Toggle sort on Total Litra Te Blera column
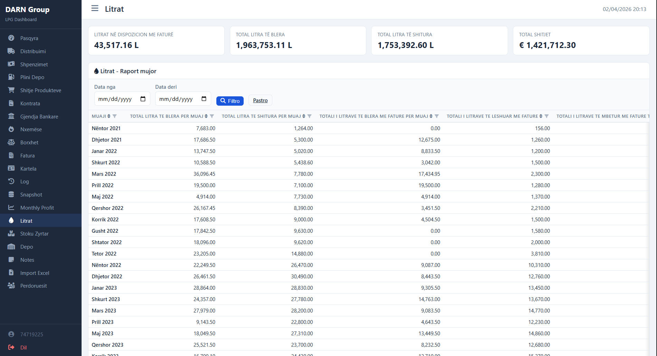The width and height of the screenshot is (657, 356). coord(206,116)
